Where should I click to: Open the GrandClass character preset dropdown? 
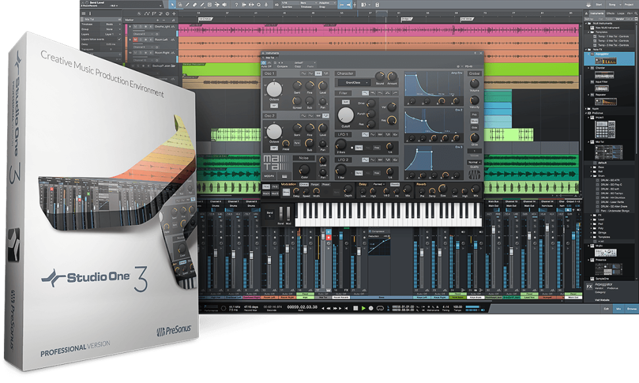[x=354, y=83]
